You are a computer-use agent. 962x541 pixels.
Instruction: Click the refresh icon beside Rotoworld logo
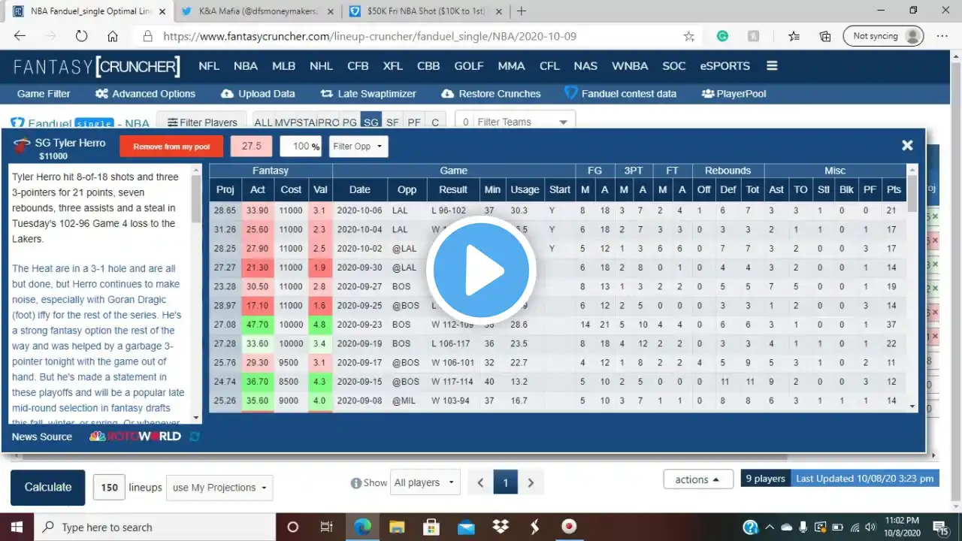pyautogui.click(x=195, y=437)
